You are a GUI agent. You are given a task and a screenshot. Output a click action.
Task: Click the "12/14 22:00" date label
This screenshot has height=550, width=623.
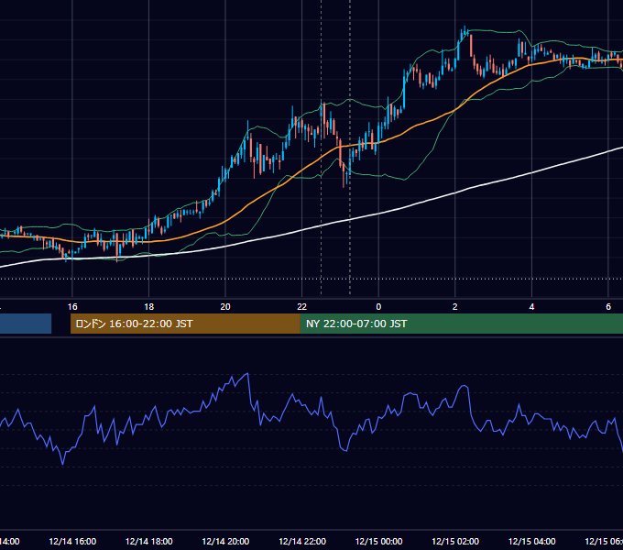(302, 541)
